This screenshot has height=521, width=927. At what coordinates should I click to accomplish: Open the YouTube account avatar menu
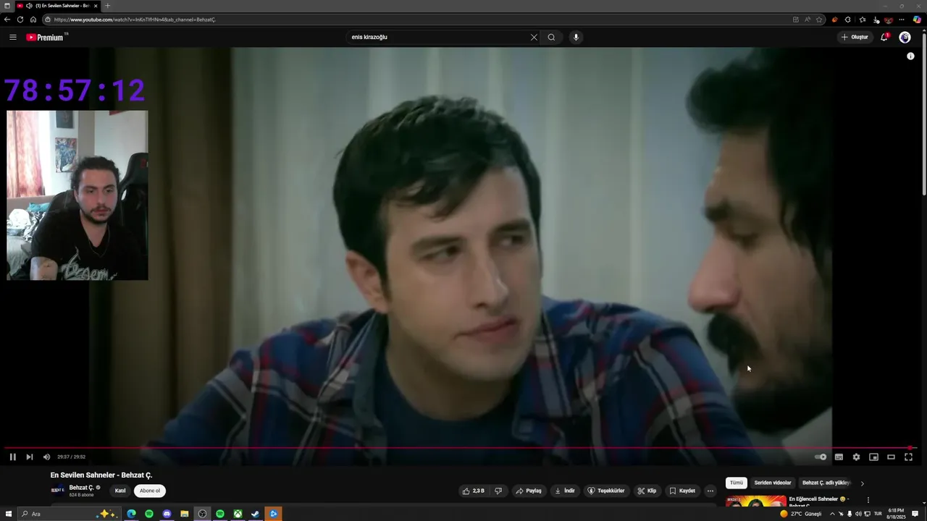click(x=905, y=37)
